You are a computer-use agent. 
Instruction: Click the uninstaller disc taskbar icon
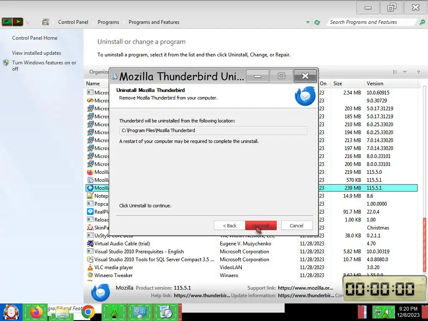tap(166, 312)
